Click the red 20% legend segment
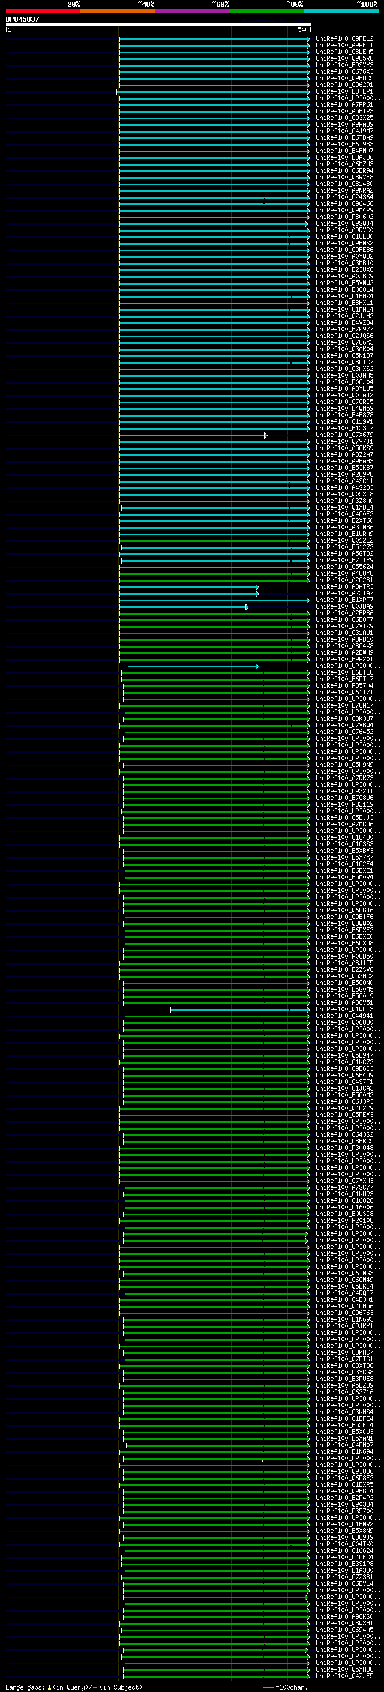384x1692 pixels. click(43, 11)
